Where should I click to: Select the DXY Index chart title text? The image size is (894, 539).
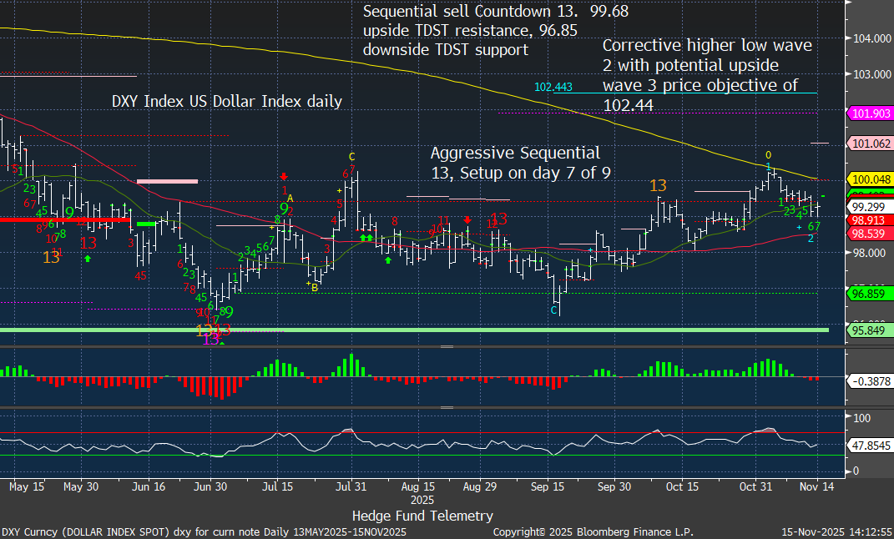tap(227, 102)
